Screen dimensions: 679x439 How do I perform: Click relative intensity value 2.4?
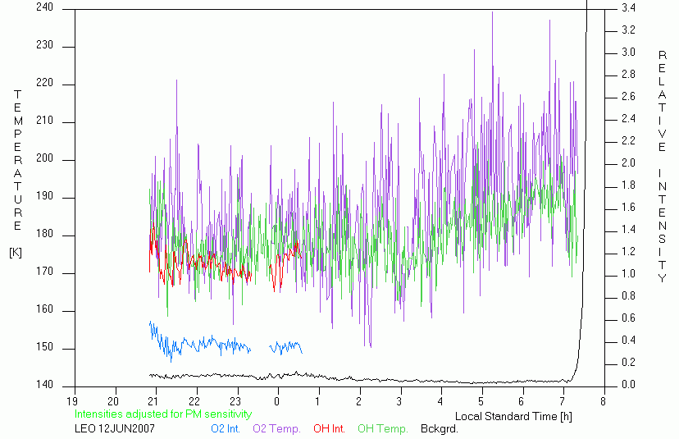point(628,118)
